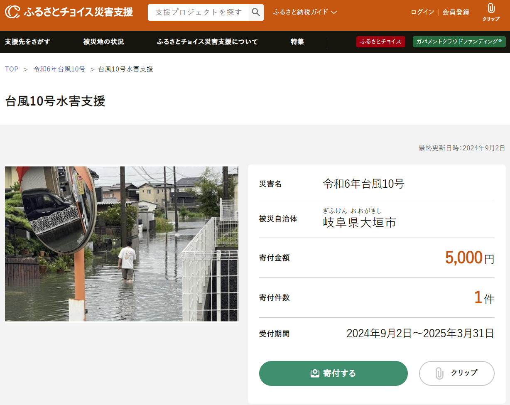Open ふるさとチョイス災害支援について menu
Image resolution: width=510 pixels, height=405 pixels.
207,42
